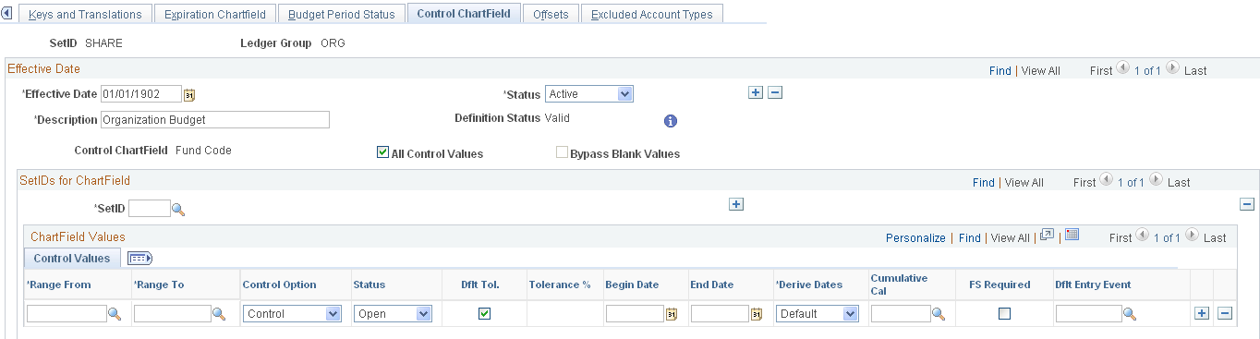The image size is (1260, 339).
Task: Click the End Date input field
Action: pos(721,314)
